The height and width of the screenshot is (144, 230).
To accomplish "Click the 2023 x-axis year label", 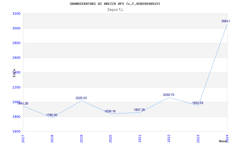I will point(198,139).
